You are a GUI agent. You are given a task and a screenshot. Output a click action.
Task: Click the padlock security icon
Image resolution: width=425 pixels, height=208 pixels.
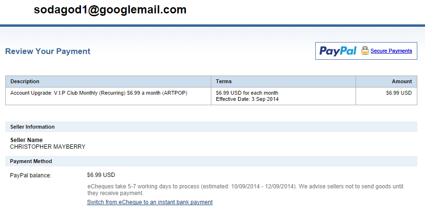[x=365, y=51]
